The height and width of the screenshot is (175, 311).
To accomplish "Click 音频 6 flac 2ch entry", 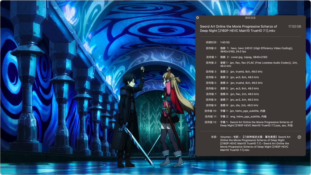I will (239, 94).
